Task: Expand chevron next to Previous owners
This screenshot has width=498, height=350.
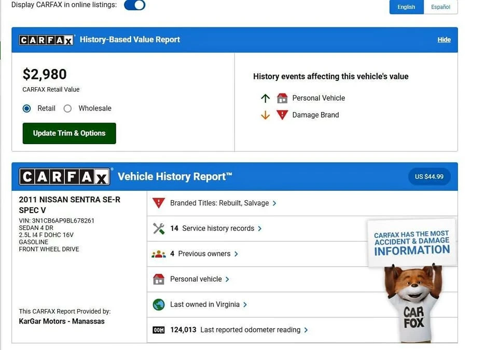Action: [x=236, y=254]
